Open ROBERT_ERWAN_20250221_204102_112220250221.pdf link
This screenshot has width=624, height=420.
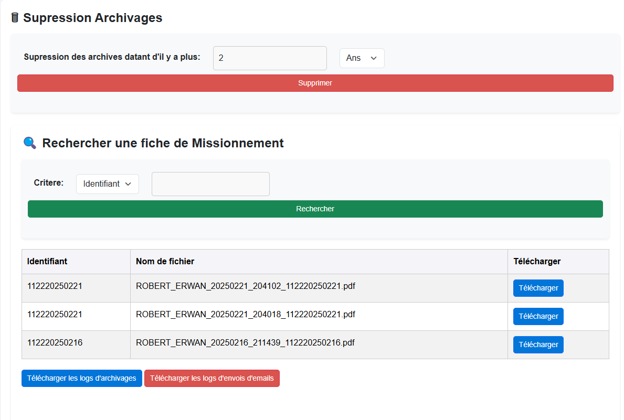click(x=245, y=286)
